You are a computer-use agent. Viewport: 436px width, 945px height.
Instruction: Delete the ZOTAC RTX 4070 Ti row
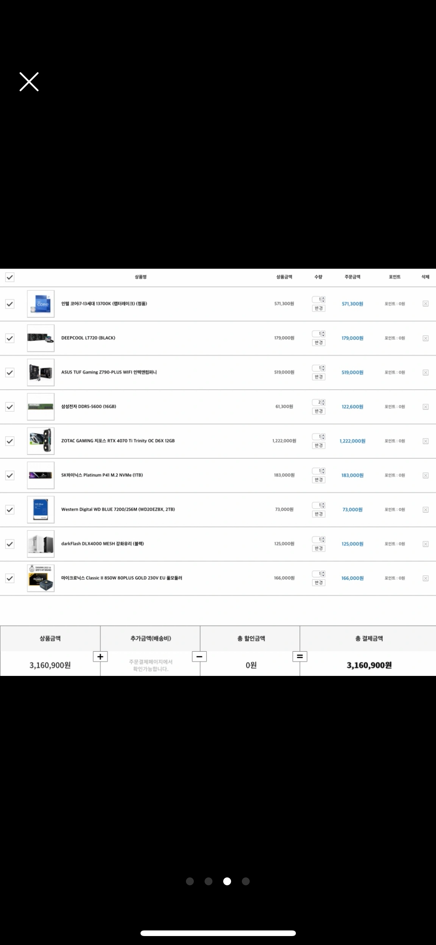[x=426, y=441]
